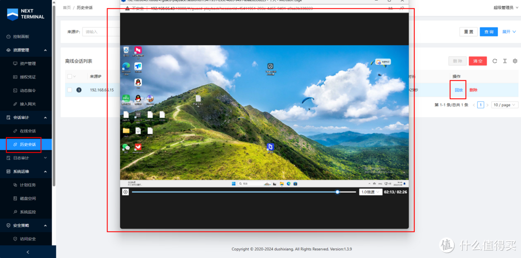Collapse the sidebar with the bottom arrow

27,252
